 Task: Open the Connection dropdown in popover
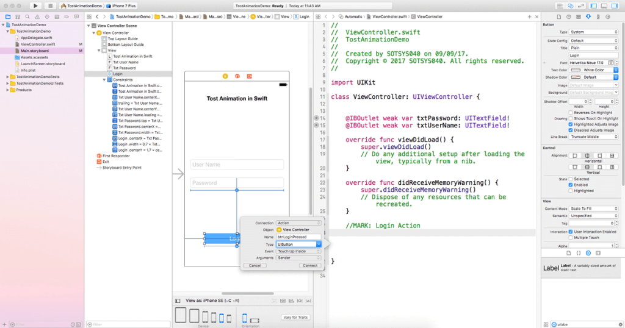pyautogui.click(x=298, y=223)
